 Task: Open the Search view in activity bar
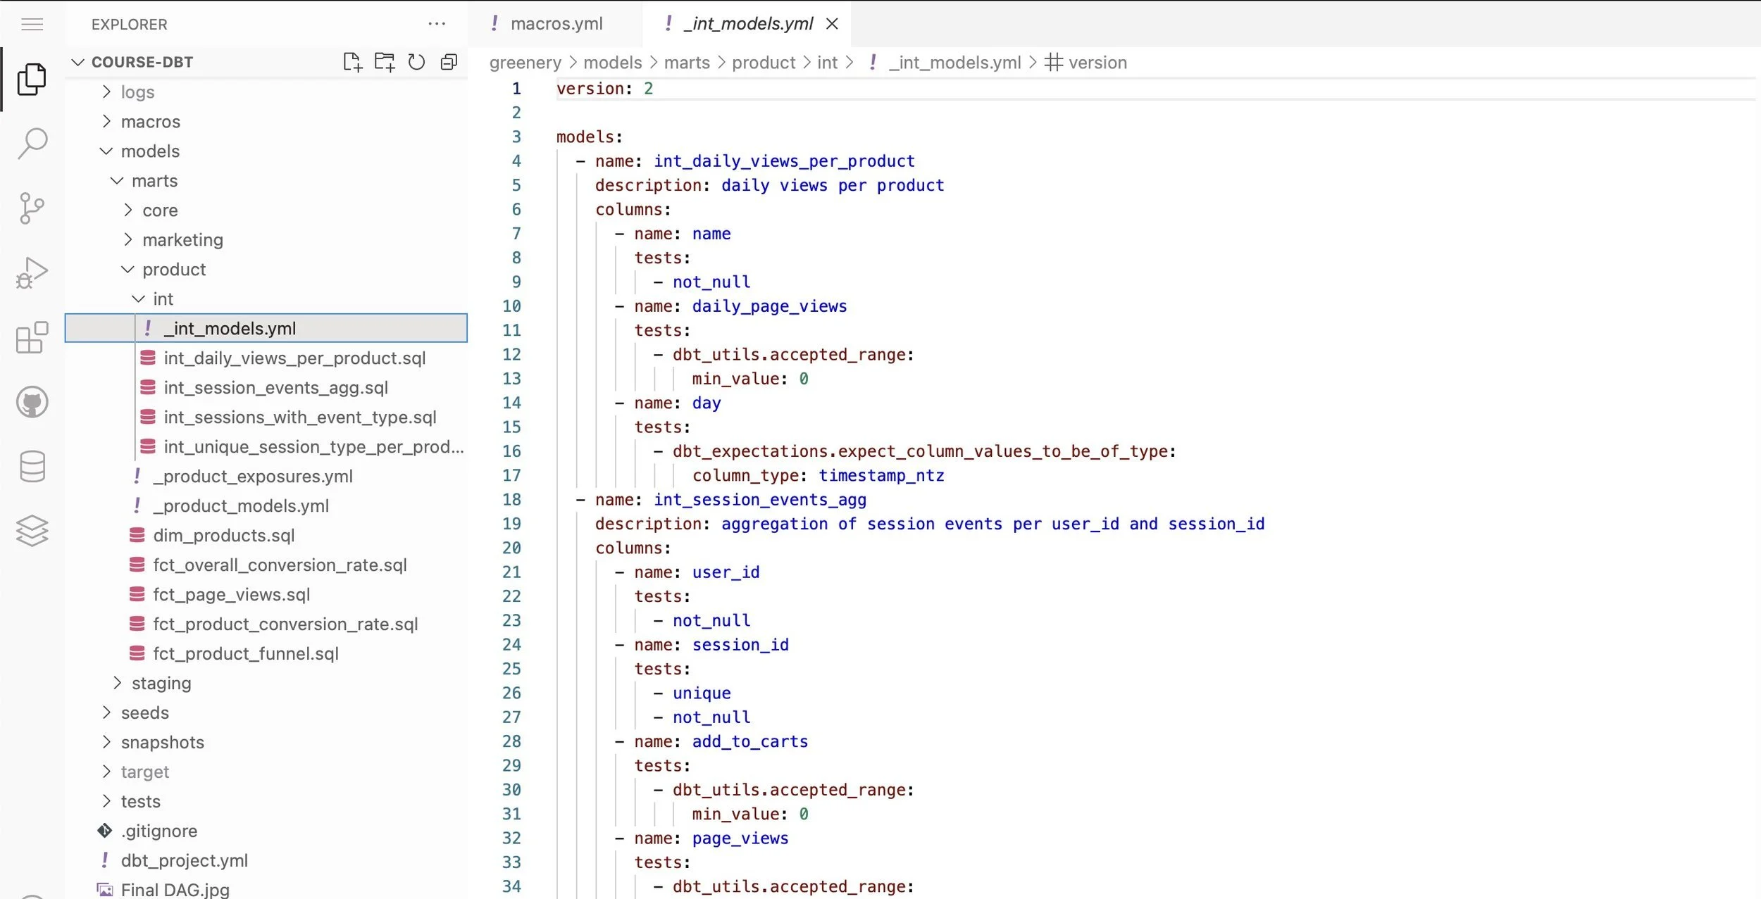pyautogui.click(x=32, y=144)
